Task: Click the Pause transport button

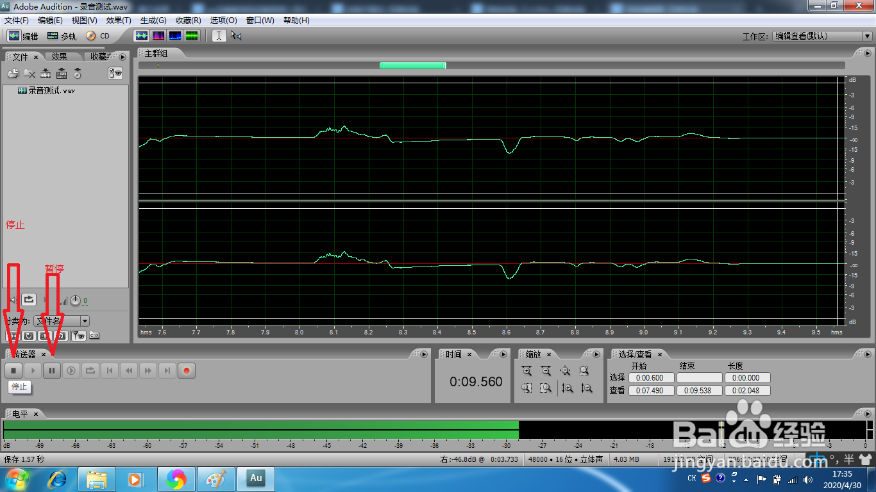Action: 52,370
